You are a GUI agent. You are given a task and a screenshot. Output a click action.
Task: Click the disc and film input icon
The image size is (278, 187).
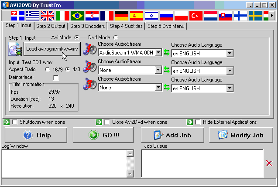[15, 49]
